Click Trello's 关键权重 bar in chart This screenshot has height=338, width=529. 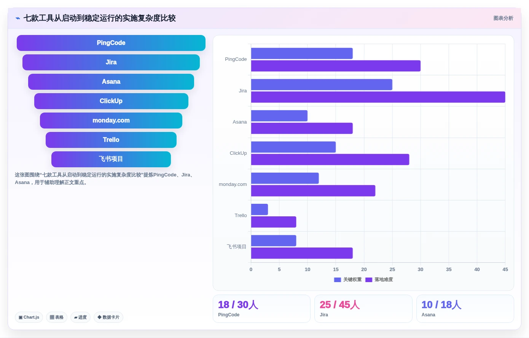pyautogui.click(x=260, y=209)
